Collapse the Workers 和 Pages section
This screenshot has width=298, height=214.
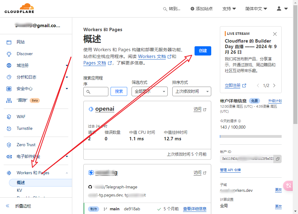coord(67,173)
